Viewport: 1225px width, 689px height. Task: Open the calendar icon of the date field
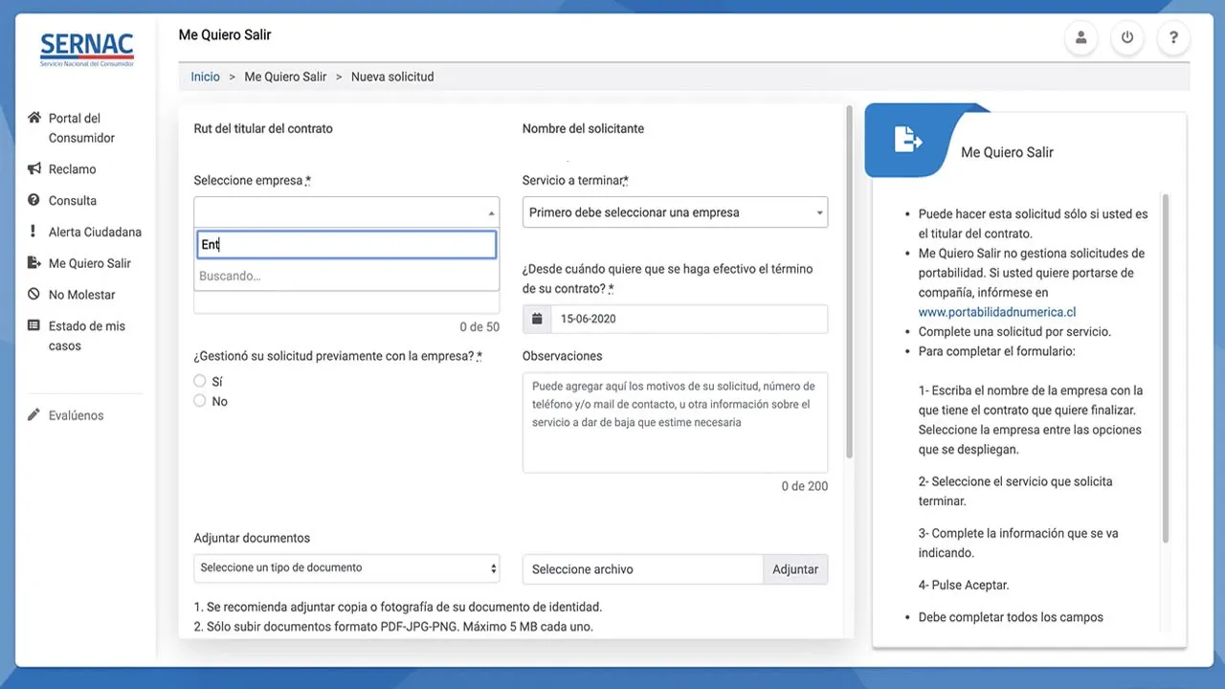pyautogui.click(x=537, y=319)
